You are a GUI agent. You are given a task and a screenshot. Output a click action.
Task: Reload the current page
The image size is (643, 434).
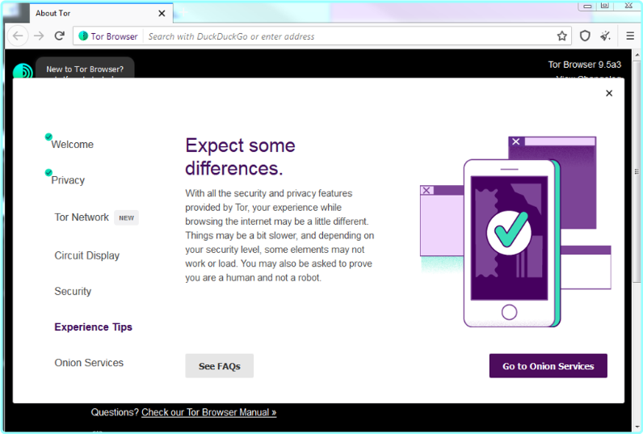(x=60, y=36)
